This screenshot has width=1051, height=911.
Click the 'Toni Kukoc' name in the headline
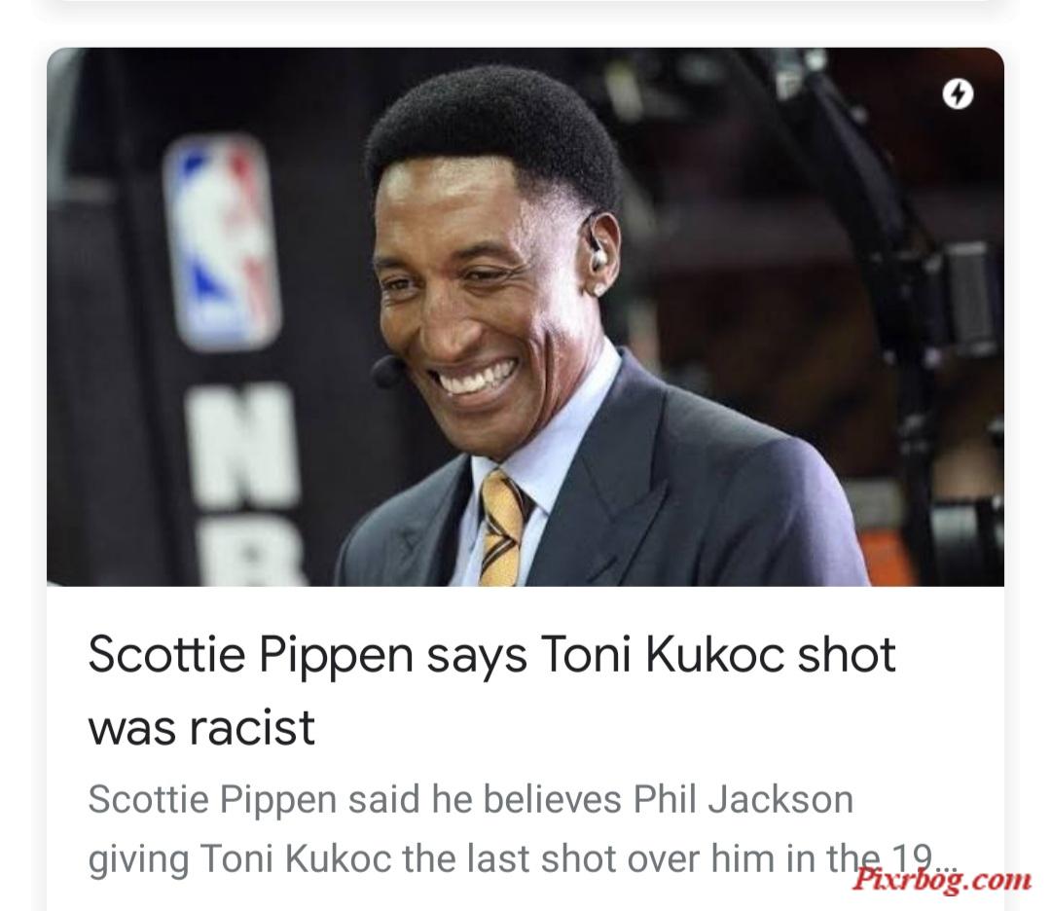pos(660,655)
